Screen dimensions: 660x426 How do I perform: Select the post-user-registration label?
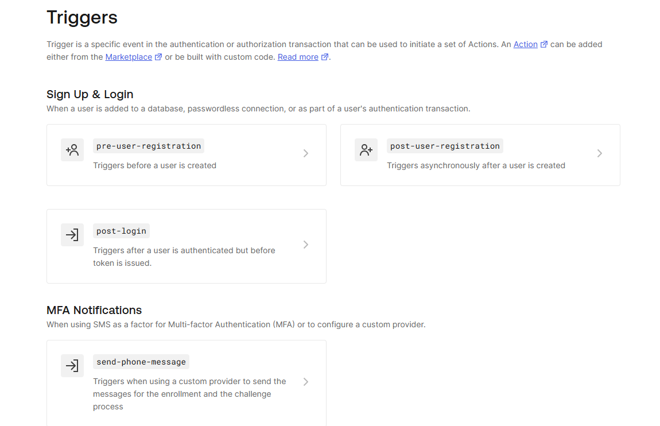pos(445,146)
